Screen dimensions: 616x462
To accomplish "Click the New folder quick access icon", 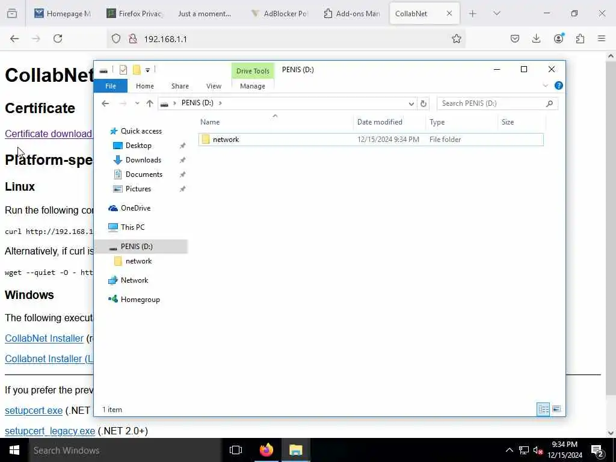I will (x=137, y=70).
